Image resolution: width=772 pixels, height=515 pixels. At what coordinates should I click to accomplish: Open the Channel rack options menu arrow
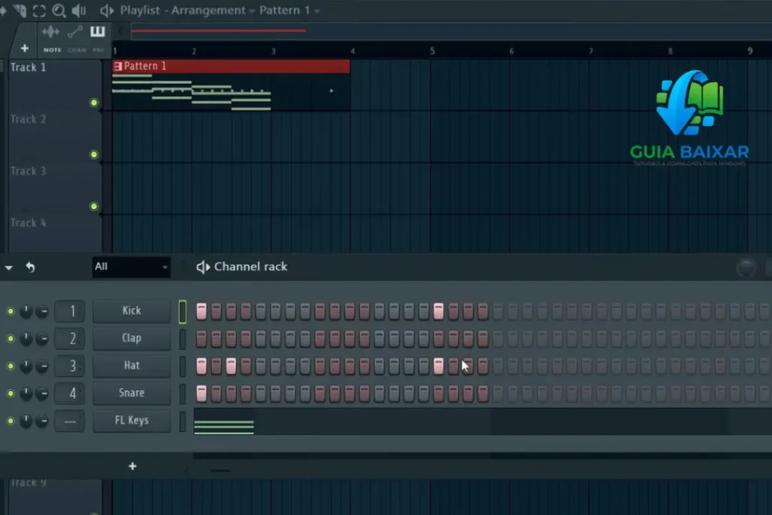pos(9,268)
